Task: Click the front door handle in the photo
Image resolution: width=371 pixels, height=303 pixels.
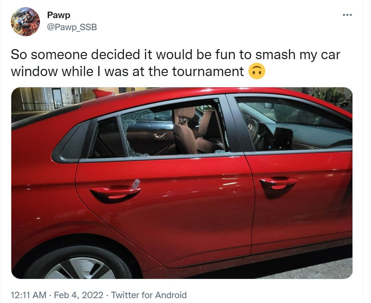Action: click(x=277, y=183)
